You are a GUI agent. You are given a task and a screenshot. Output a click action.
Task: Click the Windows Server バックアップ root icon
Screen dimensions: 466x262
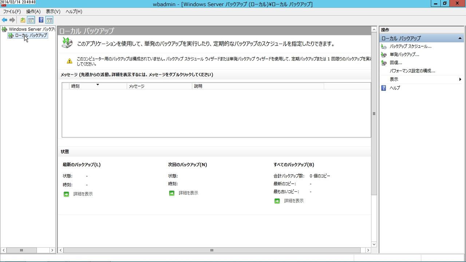coord(4,29)
